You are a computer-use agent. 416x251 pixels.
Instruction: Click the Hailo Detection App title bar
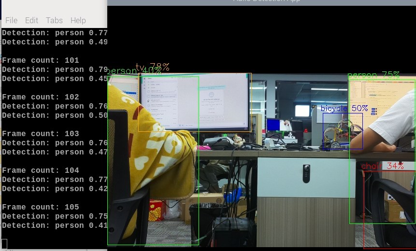pyautogui.click(x=261, y=2)
